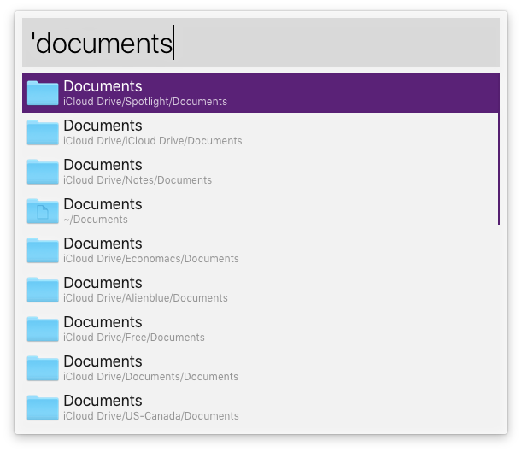
Task: Select folder icon for iCloud Drive/iCloud Drive/Documents
Action: click(x=43, y=132)
